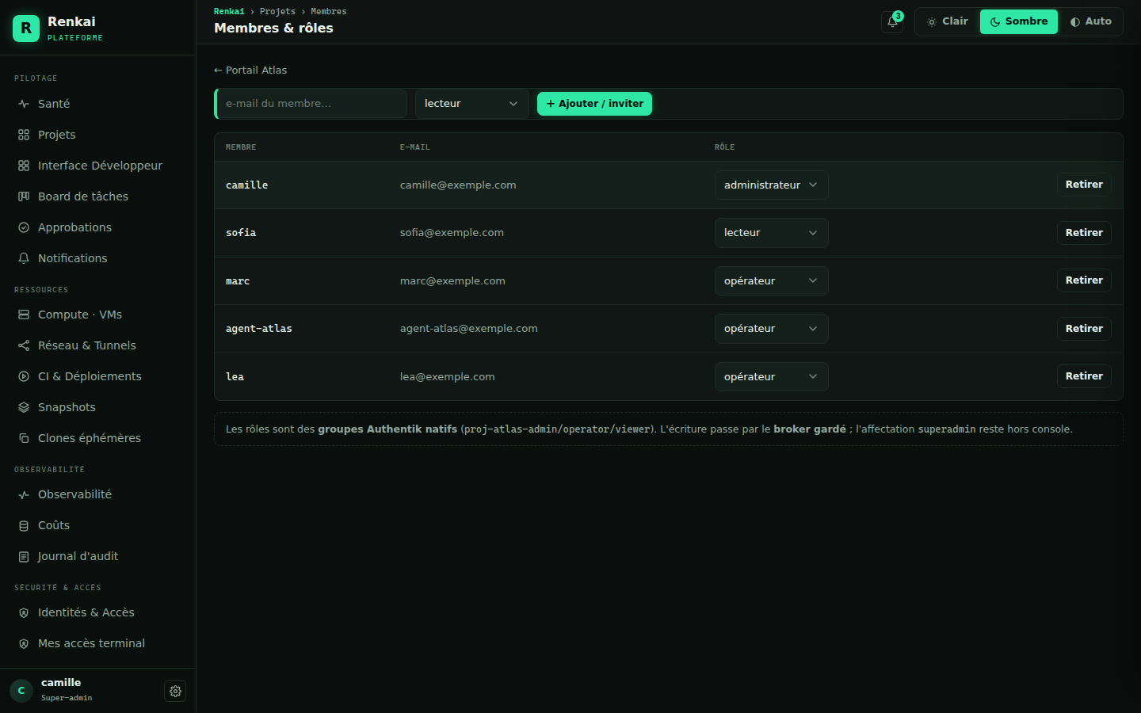Click the CI & Déploiements play icon

pos(24,376)
